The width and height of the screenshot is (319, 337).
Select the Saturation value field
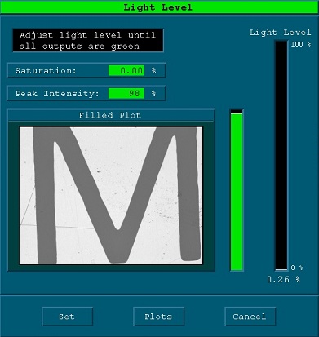(x=126, y=71)
